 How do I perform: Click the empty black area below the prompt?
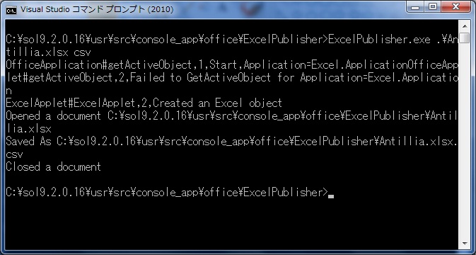click(231, 223)
